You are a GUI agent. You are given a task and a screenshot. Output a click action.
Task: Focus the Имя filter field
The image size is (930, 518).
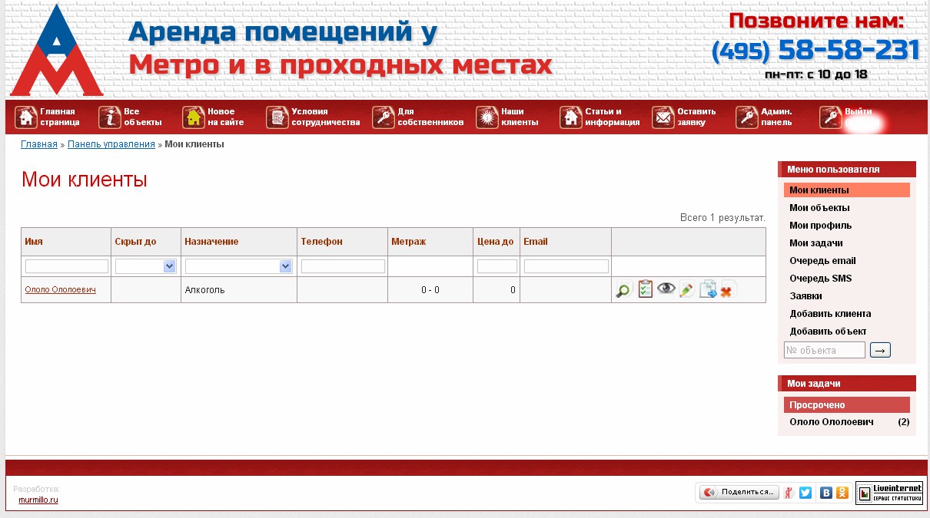coord(67,266)
